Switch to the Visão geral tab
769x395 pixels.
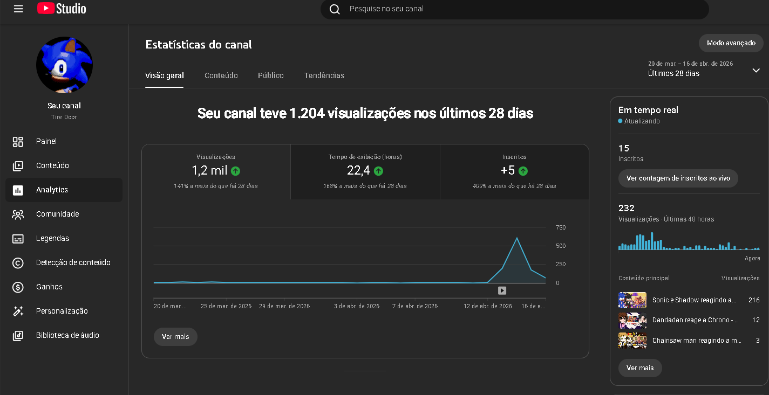coord(165,75)
